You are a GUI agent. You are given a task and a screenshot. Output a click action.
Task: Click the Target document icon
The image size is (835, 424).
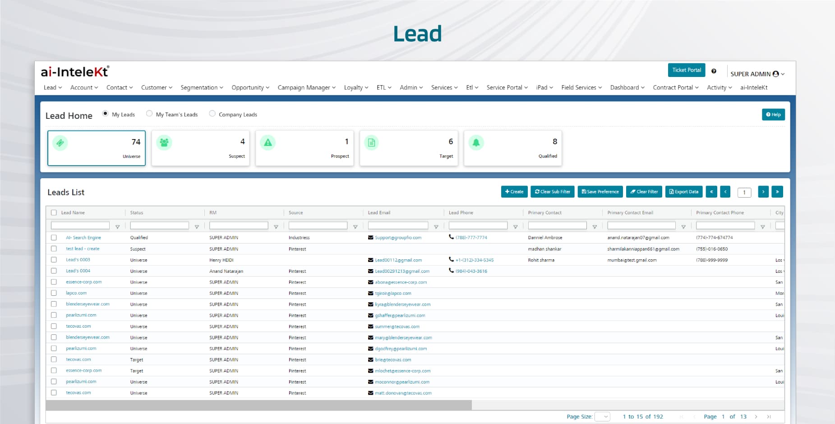point(371,143)
